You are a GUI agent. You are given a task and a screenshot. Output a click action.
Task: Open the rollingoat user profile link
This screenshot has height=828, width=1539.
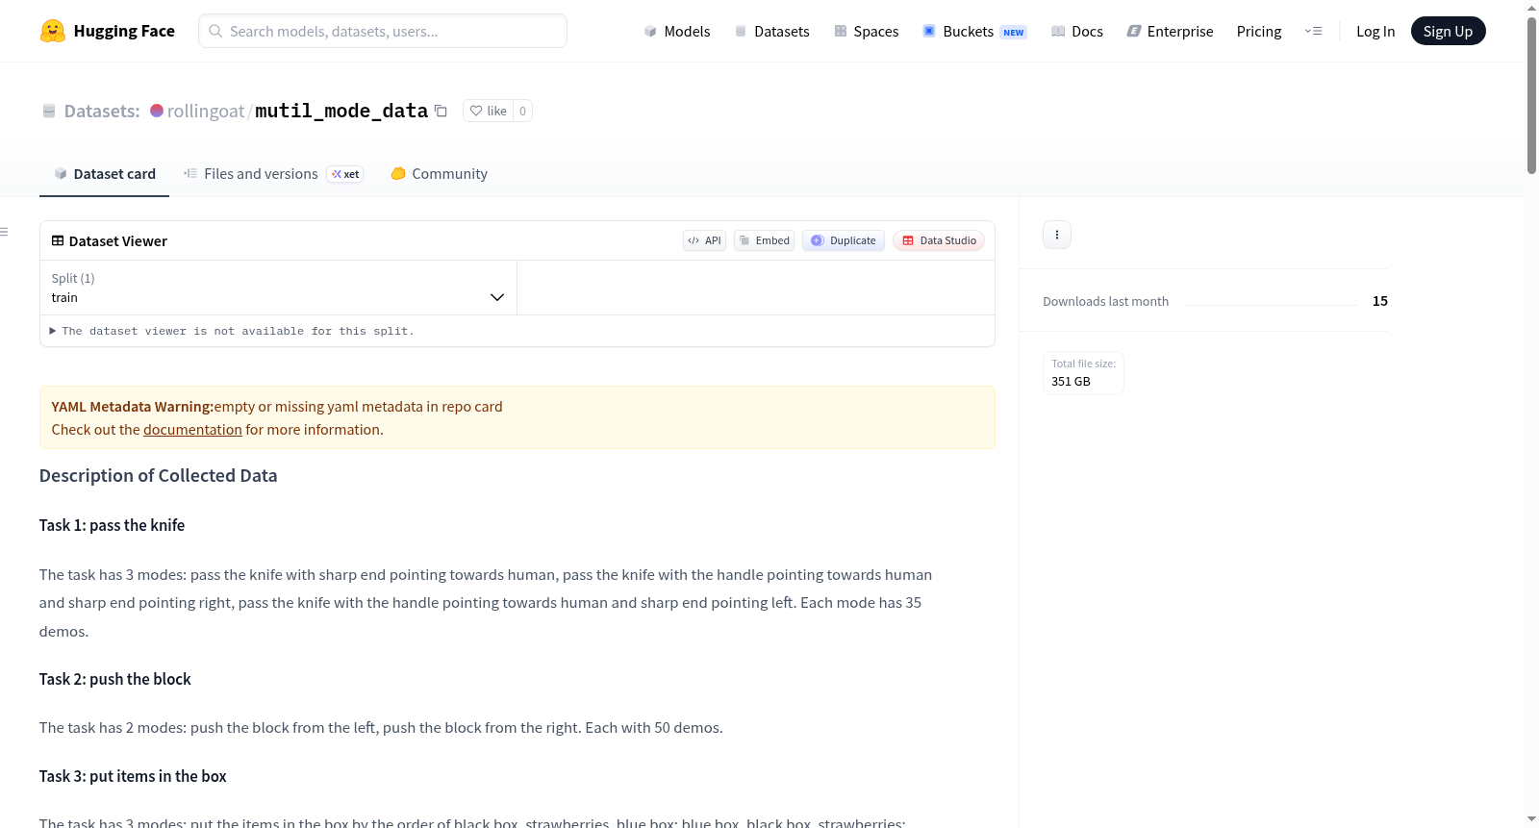(206, 111)
